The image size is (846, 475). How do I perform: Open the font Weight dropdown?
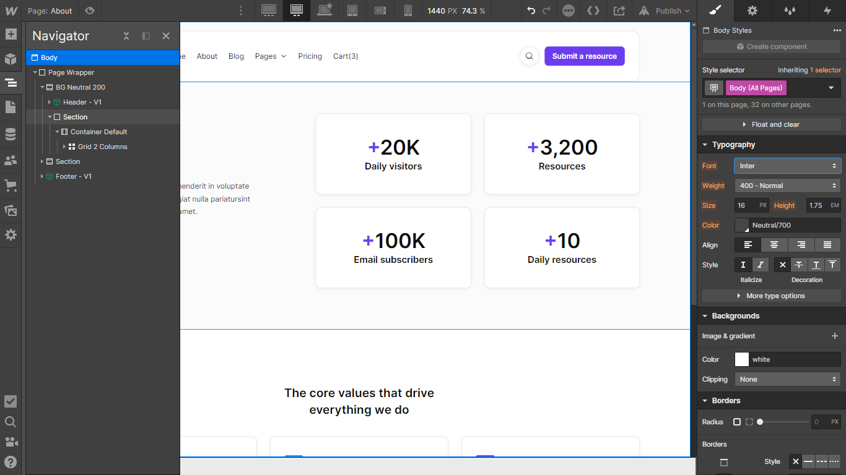pyautogui.click(x=787, y=185)
